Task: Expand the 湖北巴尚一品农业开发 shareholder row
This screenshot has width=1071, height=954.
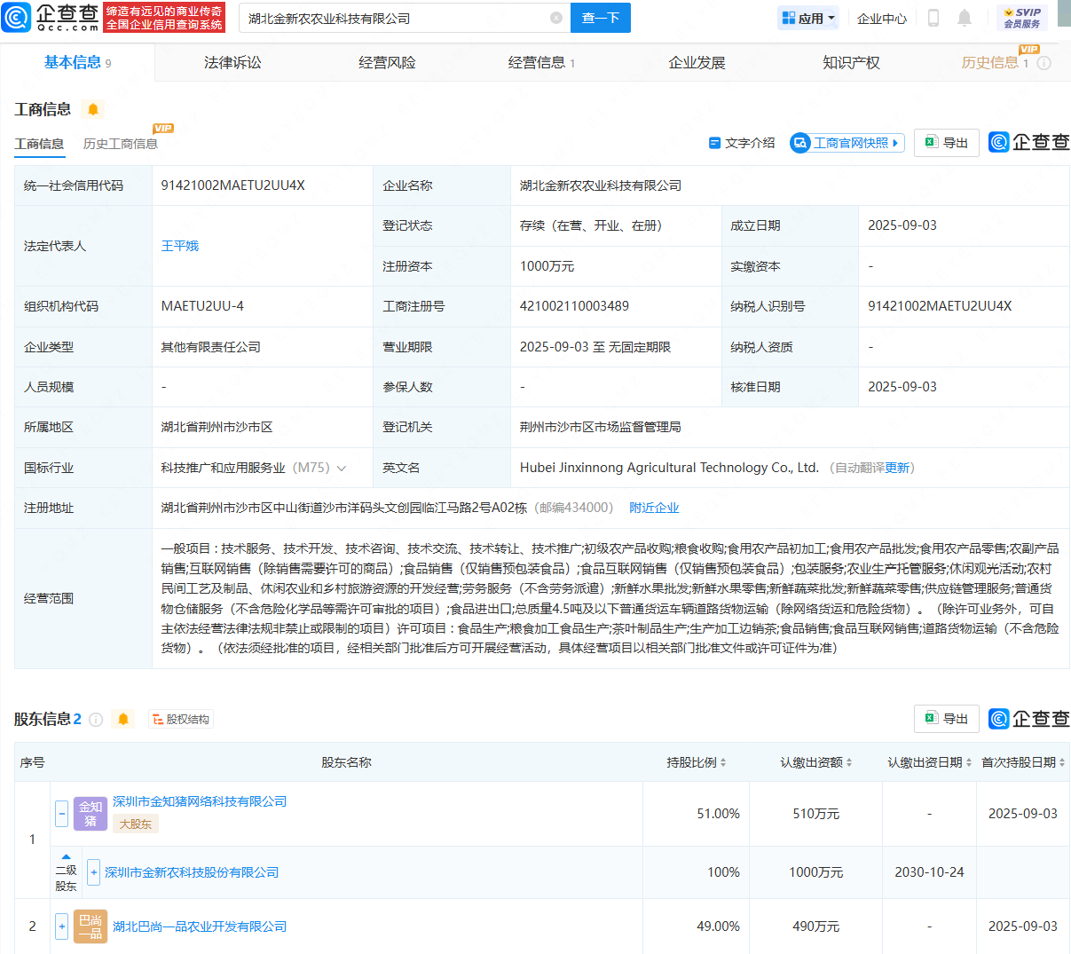Action: (62, 926)
